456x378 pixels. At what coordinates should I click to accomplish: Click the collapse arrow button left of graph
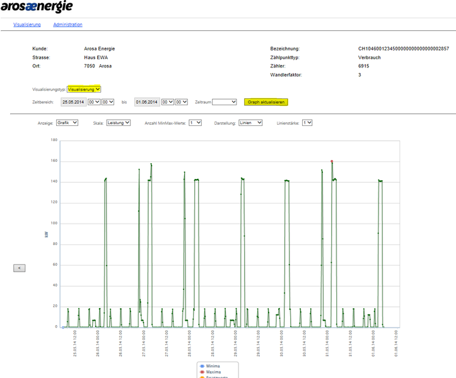click(20, 268)
